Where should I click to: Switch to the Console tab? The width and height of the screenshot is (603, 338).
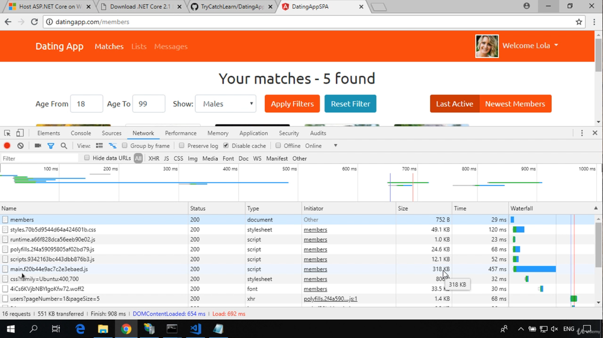tap(81, 133)
